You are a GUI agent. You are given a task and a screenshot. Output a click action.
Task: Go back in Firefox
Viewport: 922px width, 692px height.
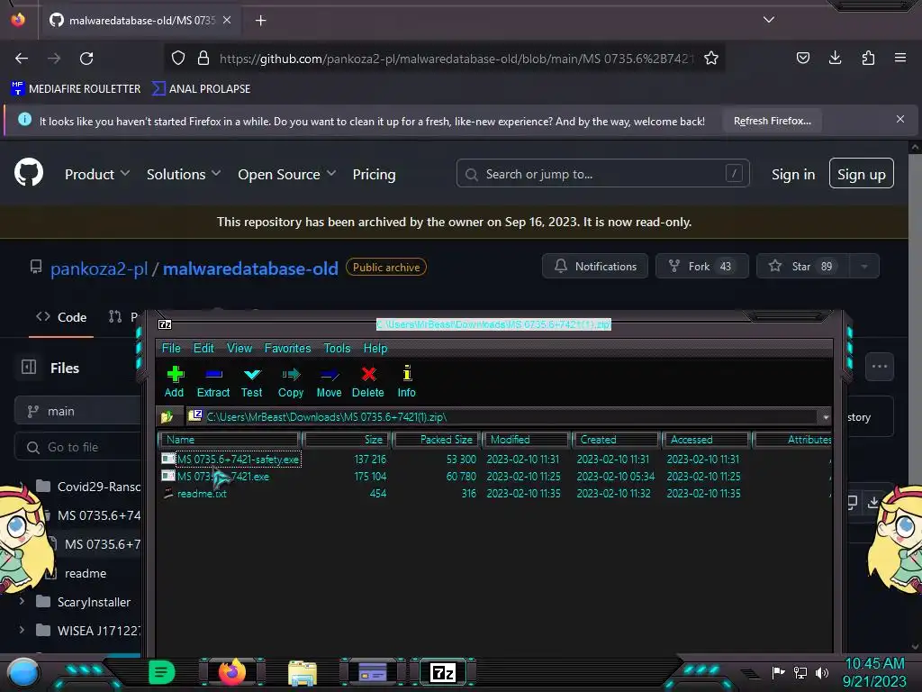[x=22, y=59]
